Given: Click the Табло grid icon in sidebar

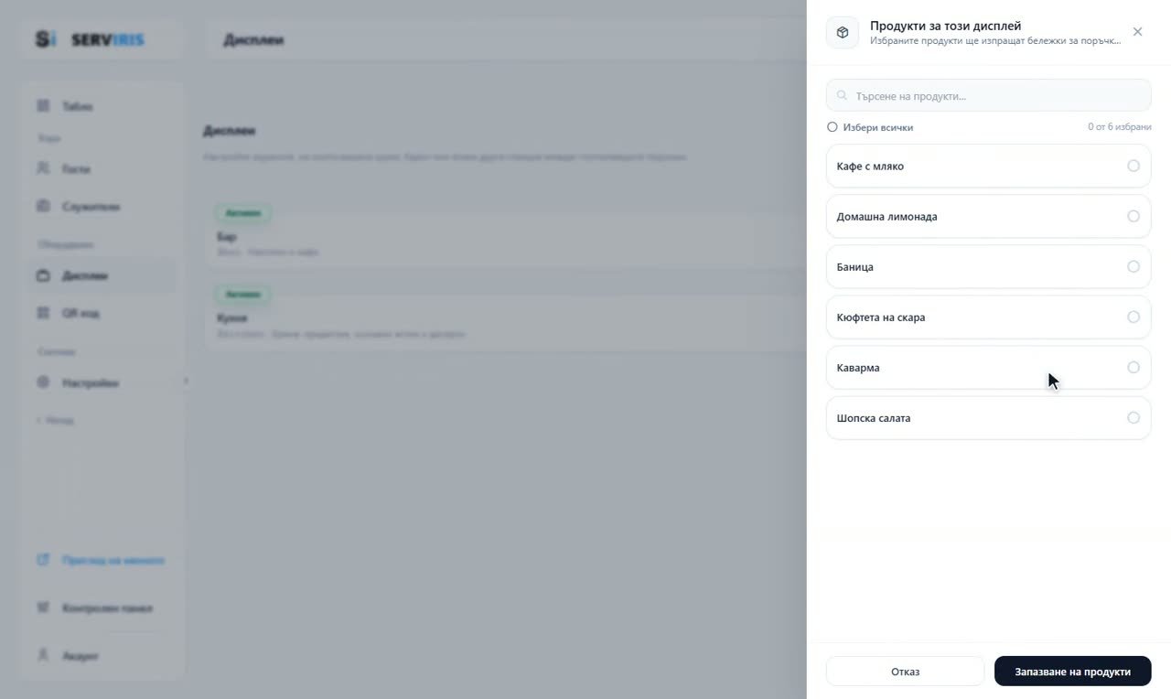Looking at the screenshot, I should (43, 106).
